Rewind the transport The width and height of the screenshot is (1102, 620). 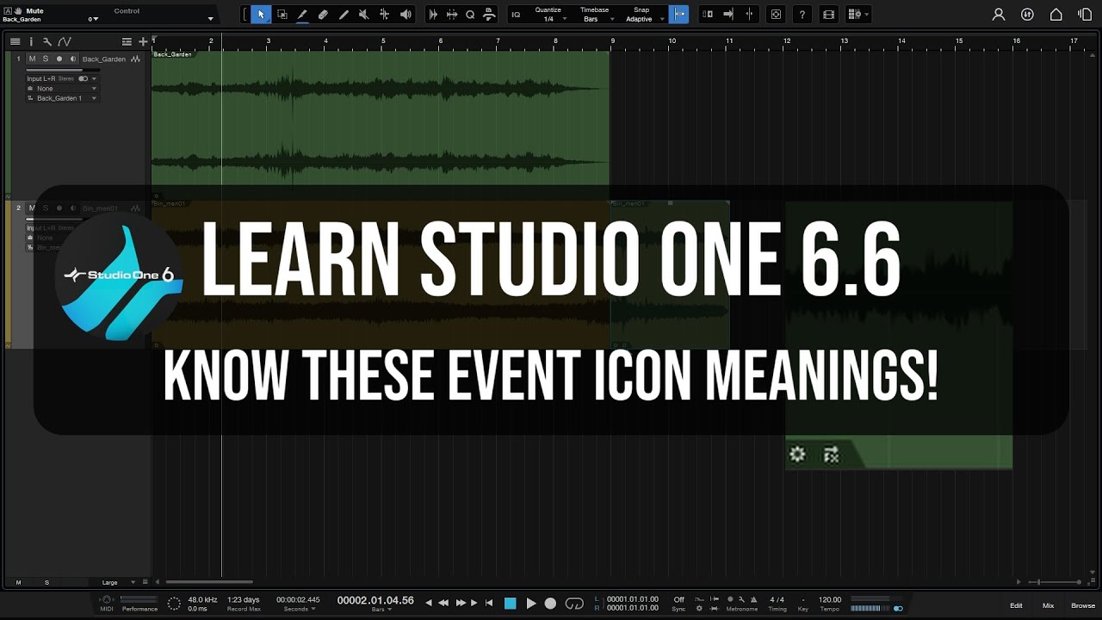pos(443,604)
